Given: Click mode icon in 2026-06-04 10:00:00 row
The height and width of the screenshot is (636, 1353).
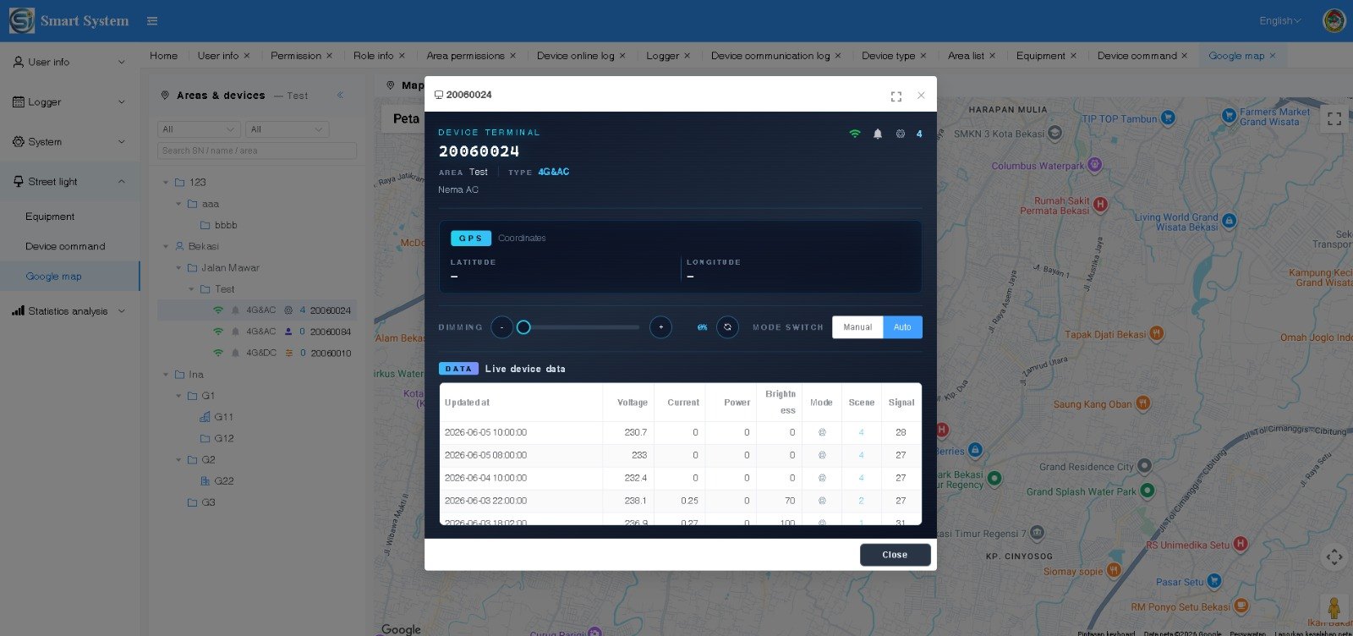Looking at the screenshot, I should tap(821, 478).
